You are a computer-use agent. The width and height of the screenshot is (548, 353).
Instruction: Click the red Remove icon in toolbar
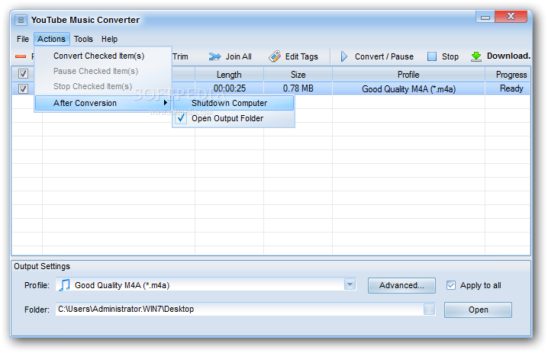(x=21, y=56)
